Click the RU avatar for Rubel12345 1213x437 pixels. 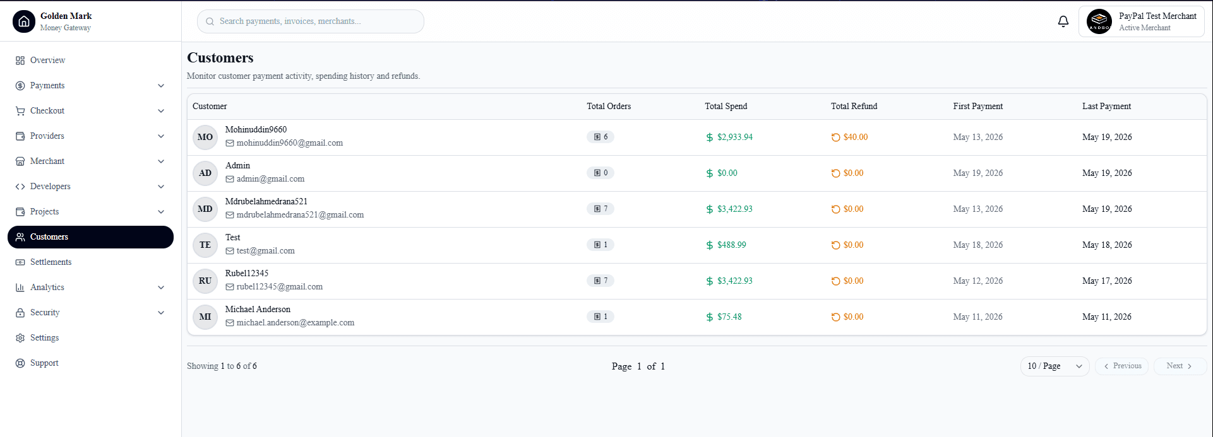pos(205,281)
